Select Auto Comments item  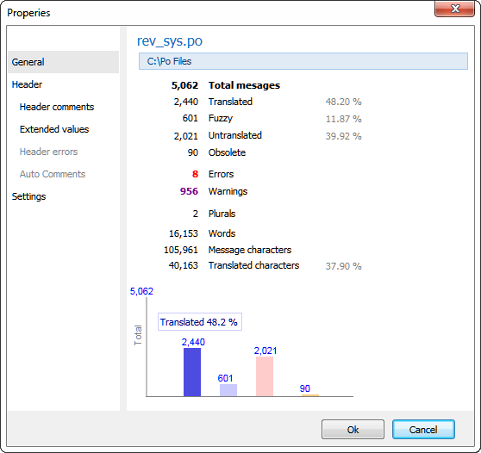53,174
